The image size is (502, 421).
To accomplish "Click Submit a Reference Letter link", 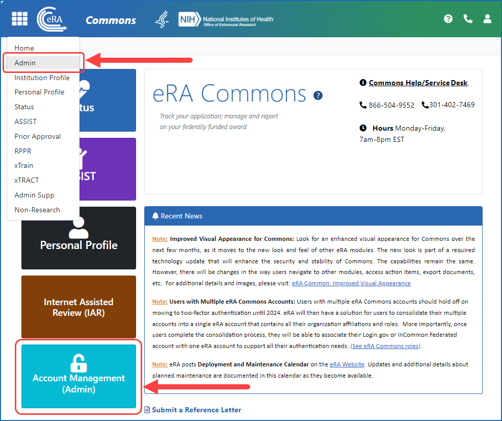I will pos(197,410).
